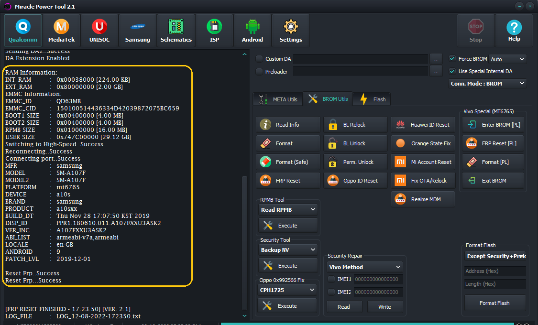Switch to the MediaTek module

pos(61,31)
